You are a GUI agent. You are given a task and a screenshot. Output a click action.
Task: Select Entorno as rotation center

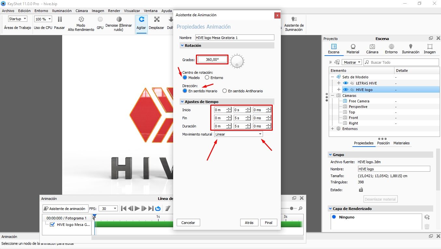207,78
